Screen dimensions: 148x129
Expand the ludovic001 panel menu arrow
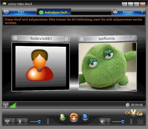tap(15, 38)
